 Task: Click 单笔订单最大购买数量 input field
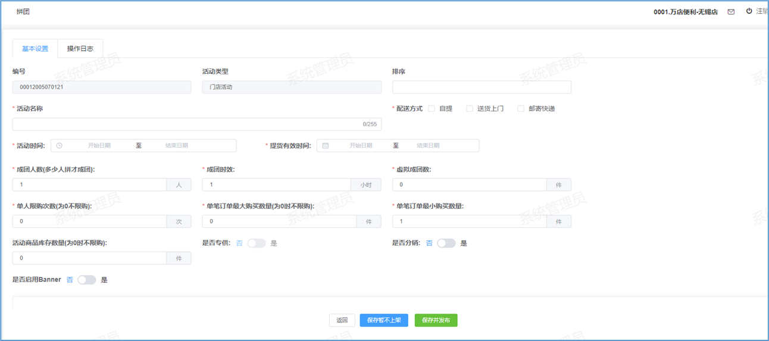280,221
